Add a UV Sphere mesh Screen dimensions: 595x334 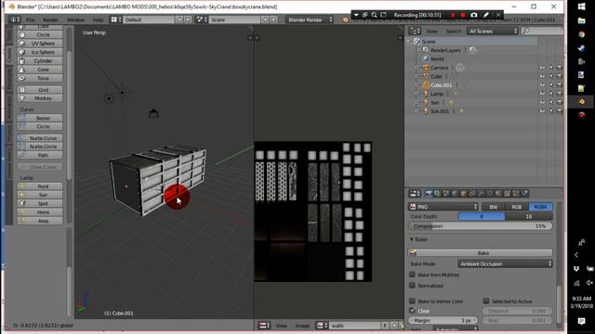coord(40,44)
